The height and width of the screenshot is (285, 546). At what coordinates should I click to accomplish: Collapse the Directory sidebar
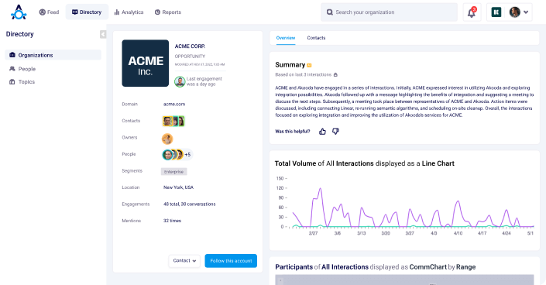tap(103, 34)
